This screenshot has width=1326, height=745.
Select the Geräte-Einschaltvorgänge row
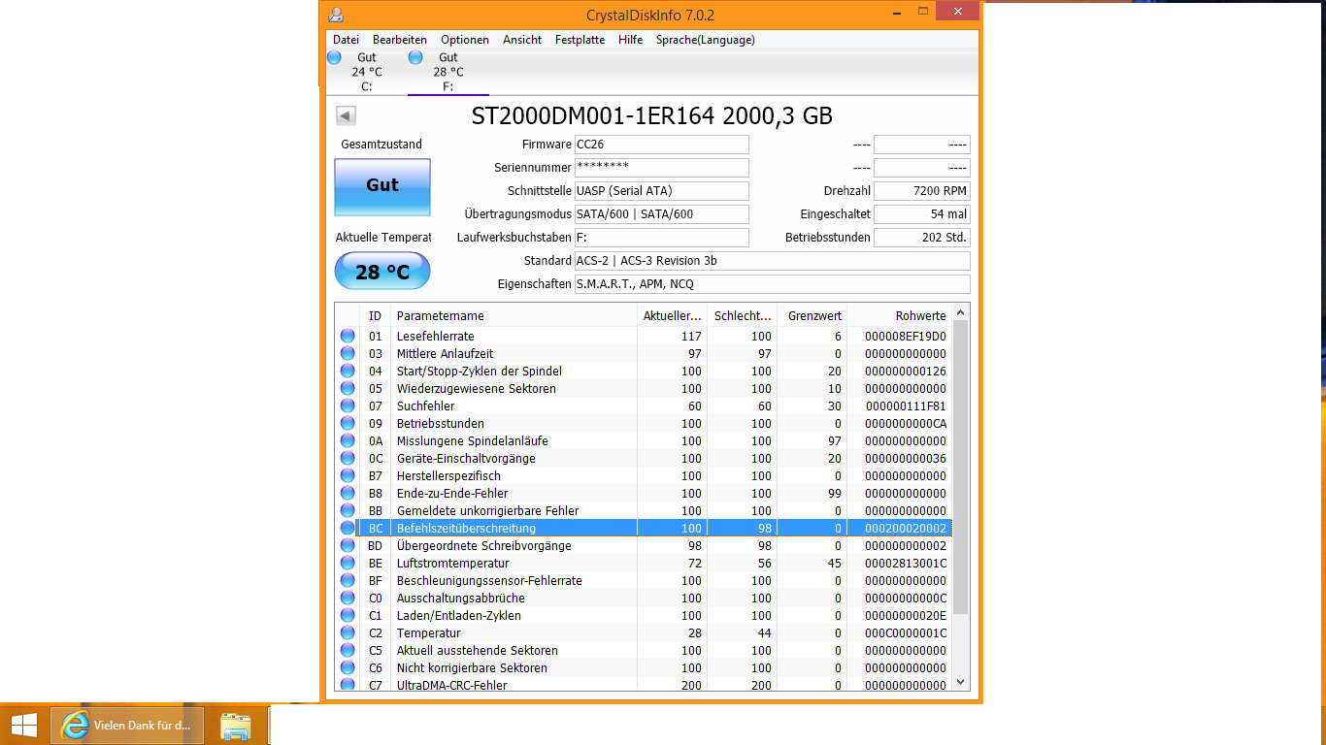click(644, 458)
